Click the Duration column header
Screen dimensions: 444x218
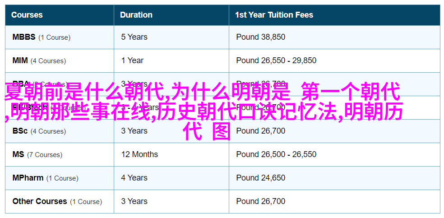point(136,15)
